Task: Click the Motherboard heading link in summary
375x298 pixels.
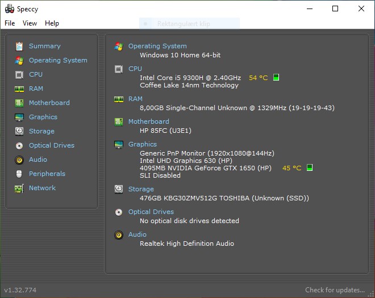Action: [149, 121]
